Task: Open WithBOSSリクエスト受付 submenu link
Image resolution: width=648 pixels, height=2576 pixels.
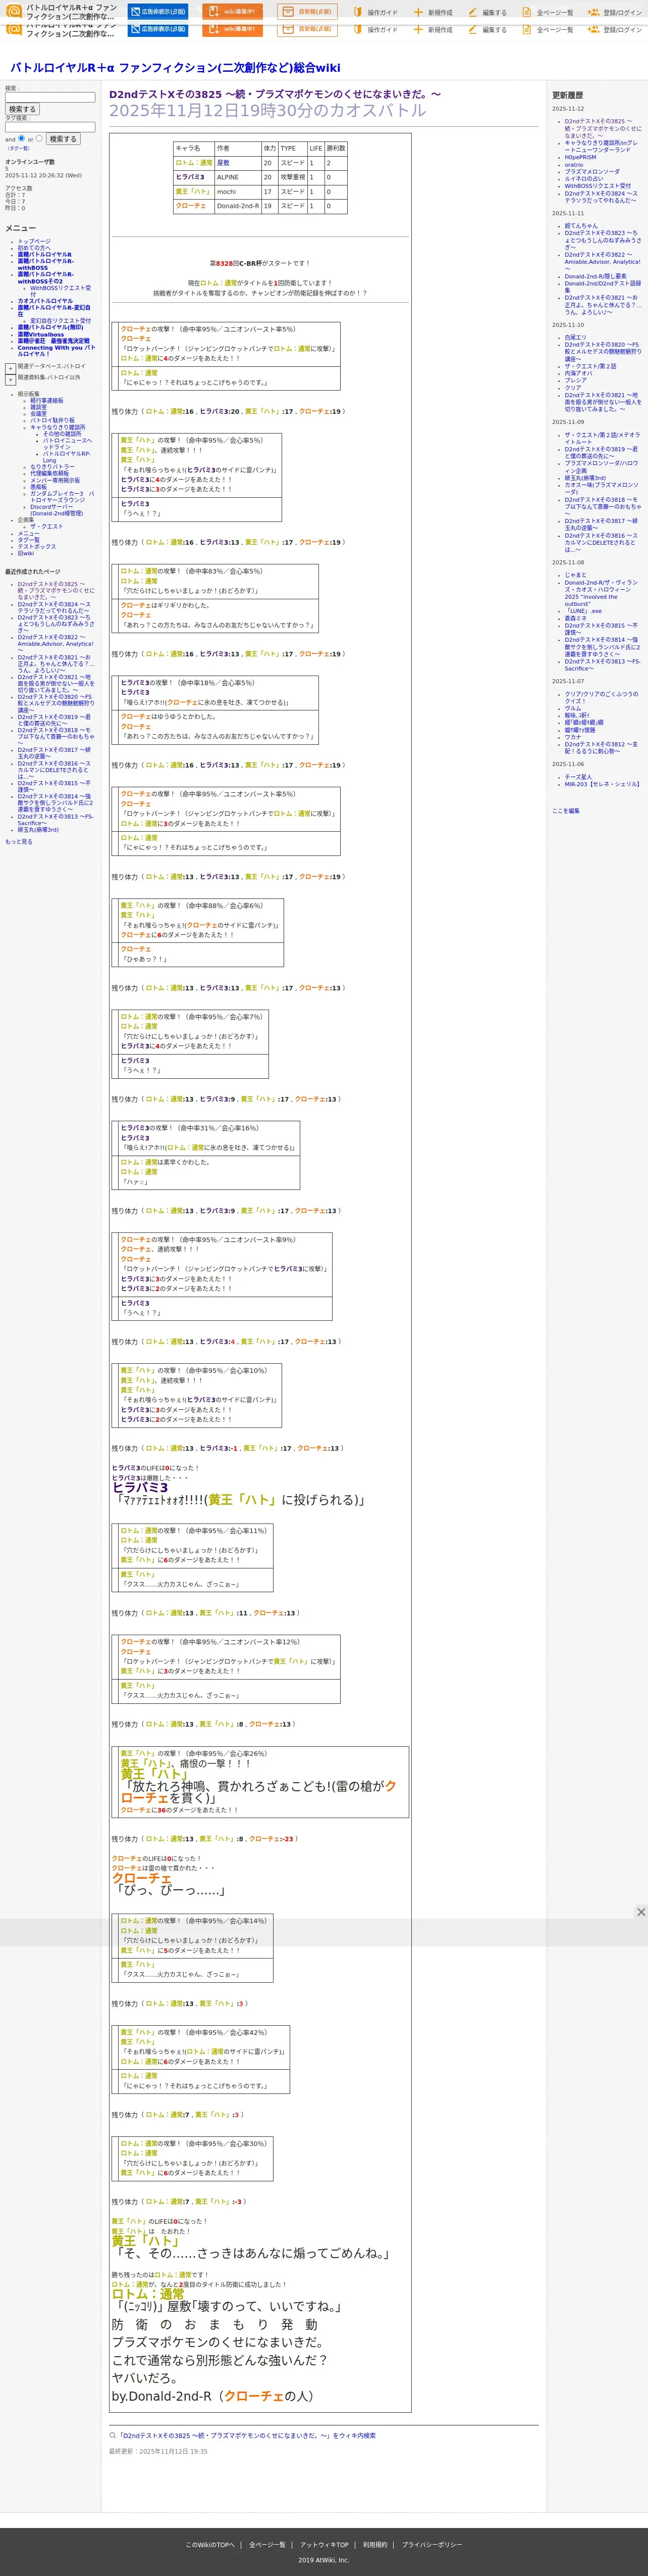Action: [x=60, y=291]
